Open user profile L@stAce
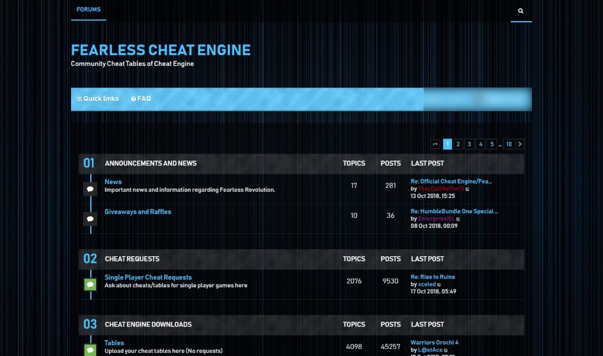The width and height of the screenshot is (603, 356). (430, 350)
